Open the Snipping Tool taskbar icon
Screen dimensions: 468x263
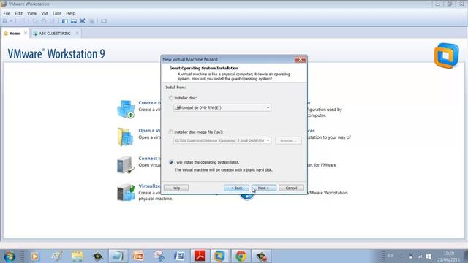159,256
